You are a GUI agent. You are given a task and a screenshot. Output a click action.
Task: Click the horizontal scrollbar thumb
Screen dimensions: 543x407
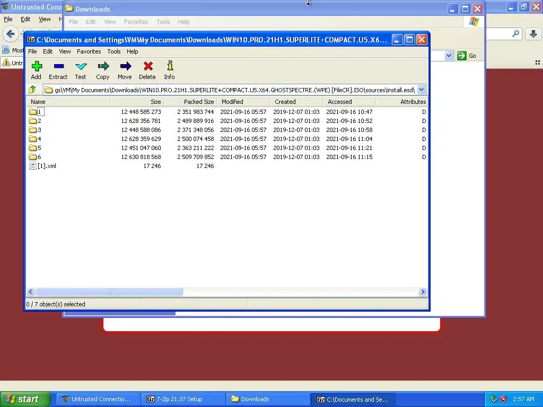pyautogui.click(x=109, y=292)
